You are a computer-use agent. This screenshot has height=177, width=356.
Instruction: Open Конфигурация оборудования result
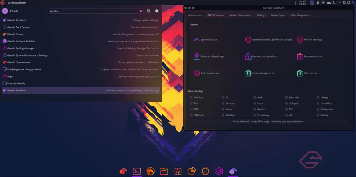[x=81, y=69]
